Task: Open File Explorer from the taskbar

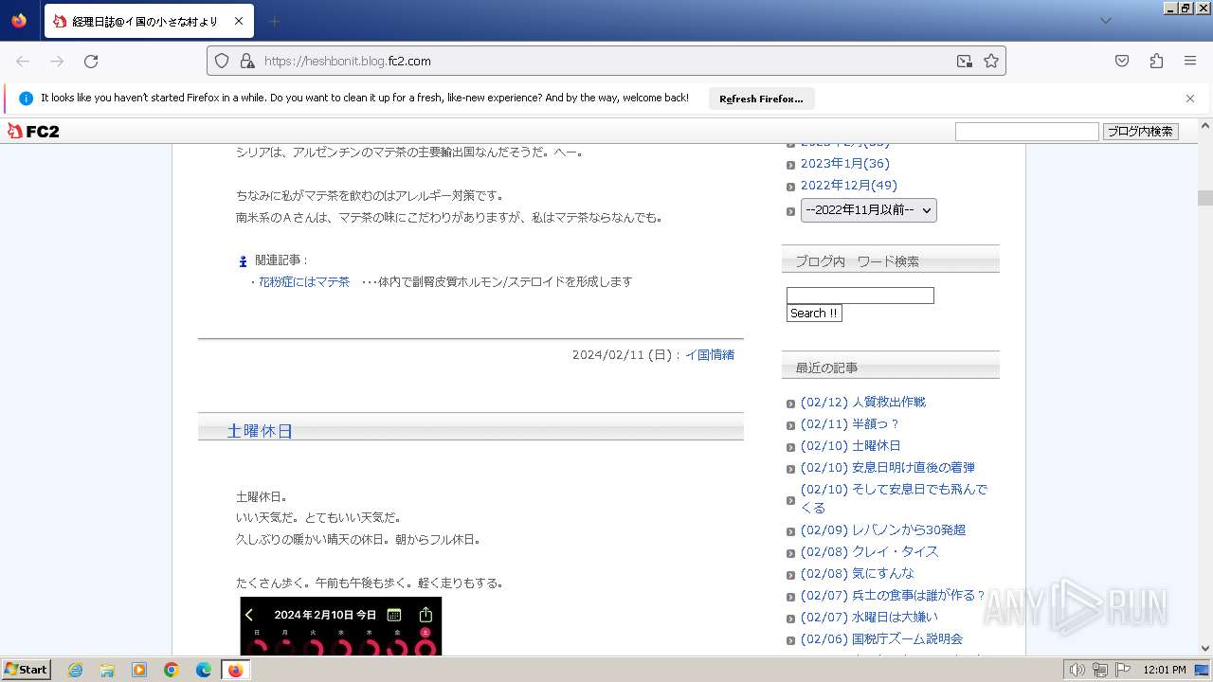Action: point(107,670)
